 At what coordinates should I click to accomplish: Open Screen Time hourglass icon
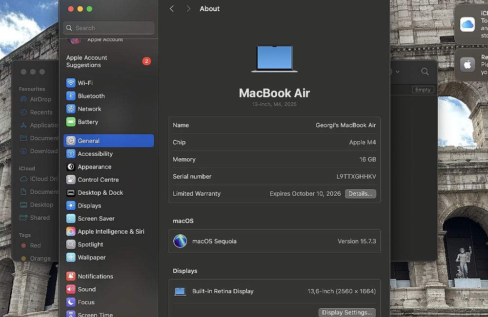71,314
